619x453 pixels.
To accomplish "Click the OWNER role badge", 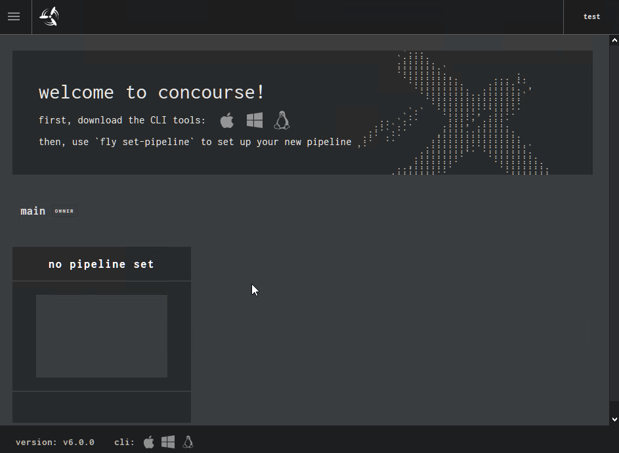I will (x=64, y=211).
